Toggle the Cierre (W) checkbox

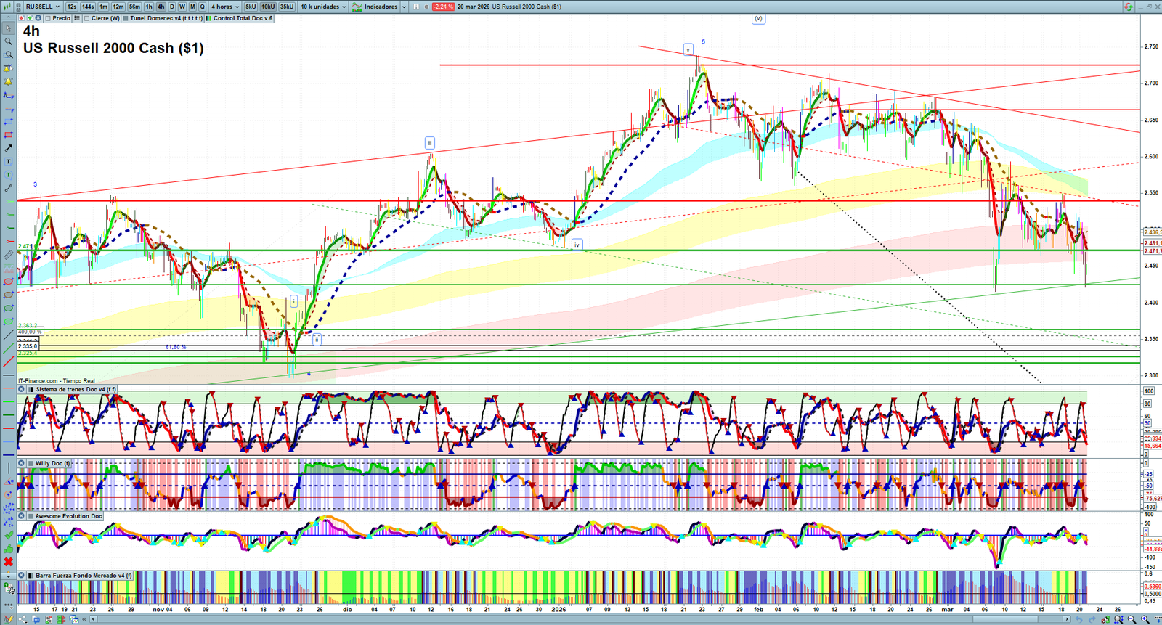coord(87,18)
